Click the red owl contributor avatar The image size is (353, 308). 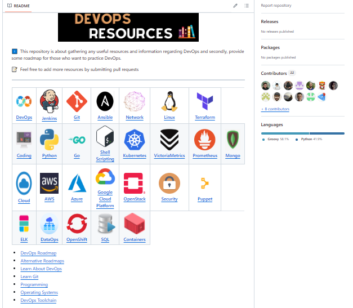pos(322,86)
